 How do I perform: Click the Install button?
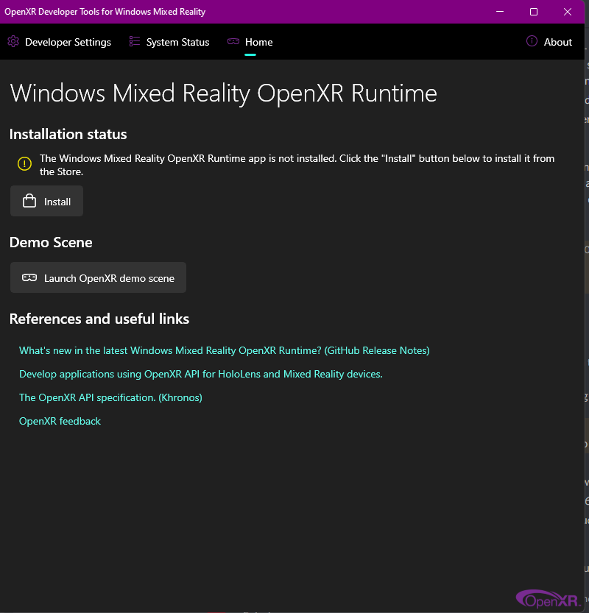click(46, 201)
